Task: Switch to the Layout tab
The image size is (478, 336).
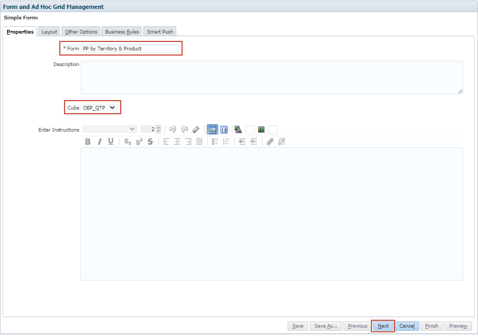Action: pos(49,31)
